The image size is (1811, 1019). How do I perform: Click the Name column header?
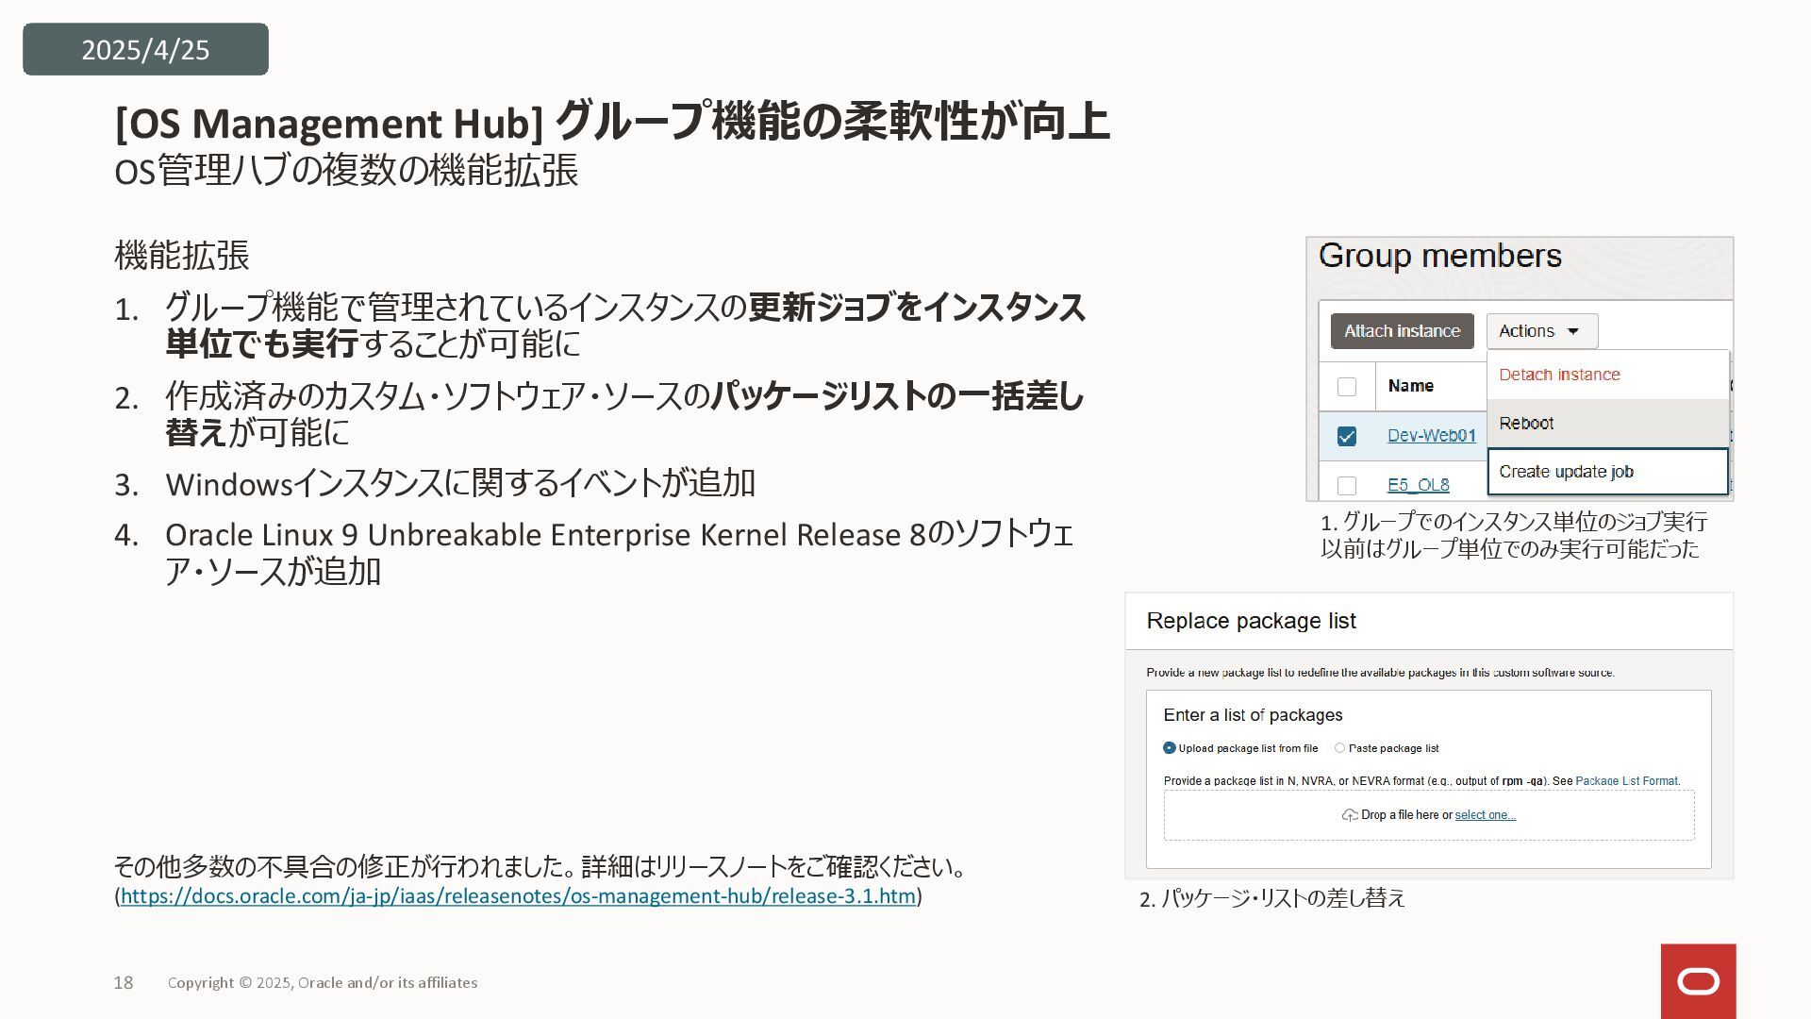pos(1410,386)
